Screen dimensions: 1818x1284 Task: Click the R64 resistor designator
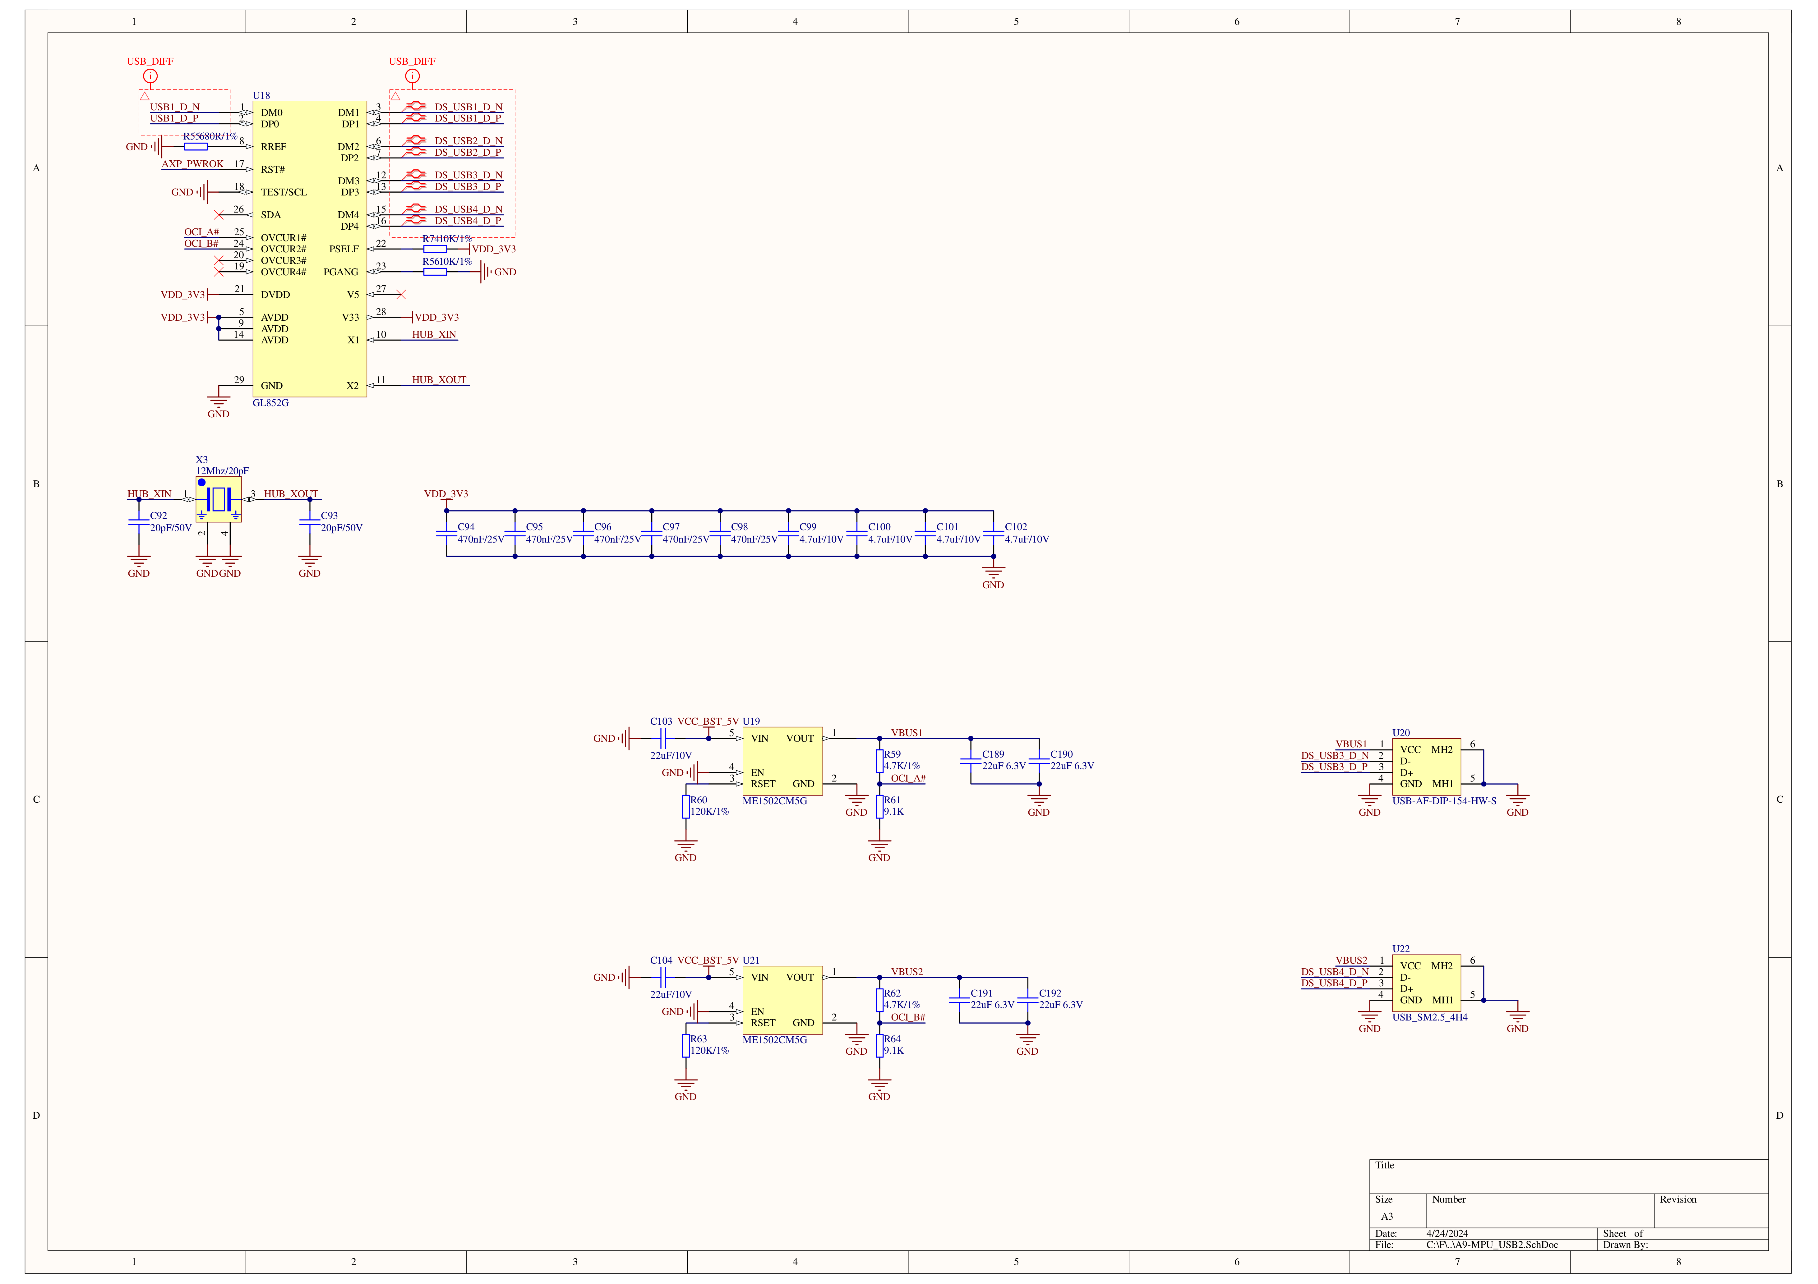tap(893, 1039)
